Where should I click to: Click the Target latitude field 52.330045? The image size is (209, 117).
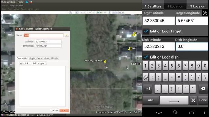[159, 21]
